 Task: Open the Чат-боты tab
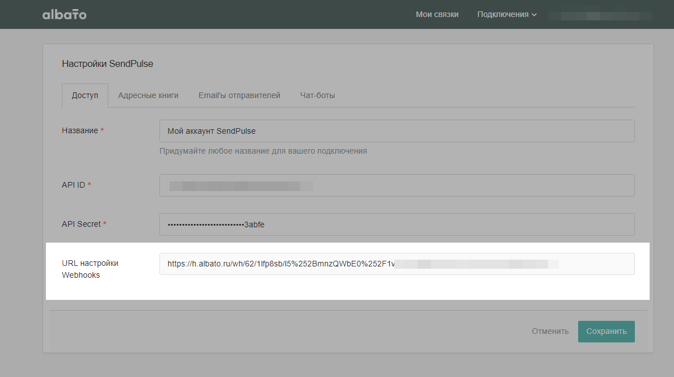[x=317, y=95]
